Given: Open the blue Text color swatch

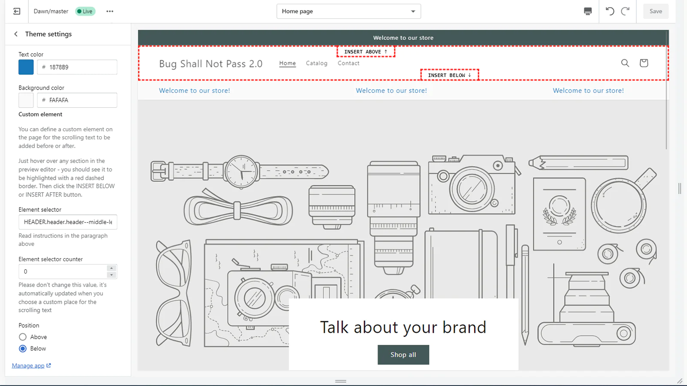Looking at the screenshot, I should pyautogui.click(x=26, y=67).
